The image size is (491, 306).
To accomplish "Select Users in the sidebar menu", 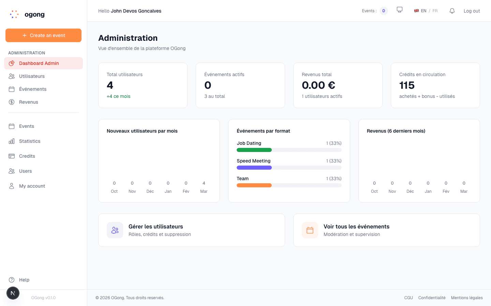I will click(x=26, y=171).
